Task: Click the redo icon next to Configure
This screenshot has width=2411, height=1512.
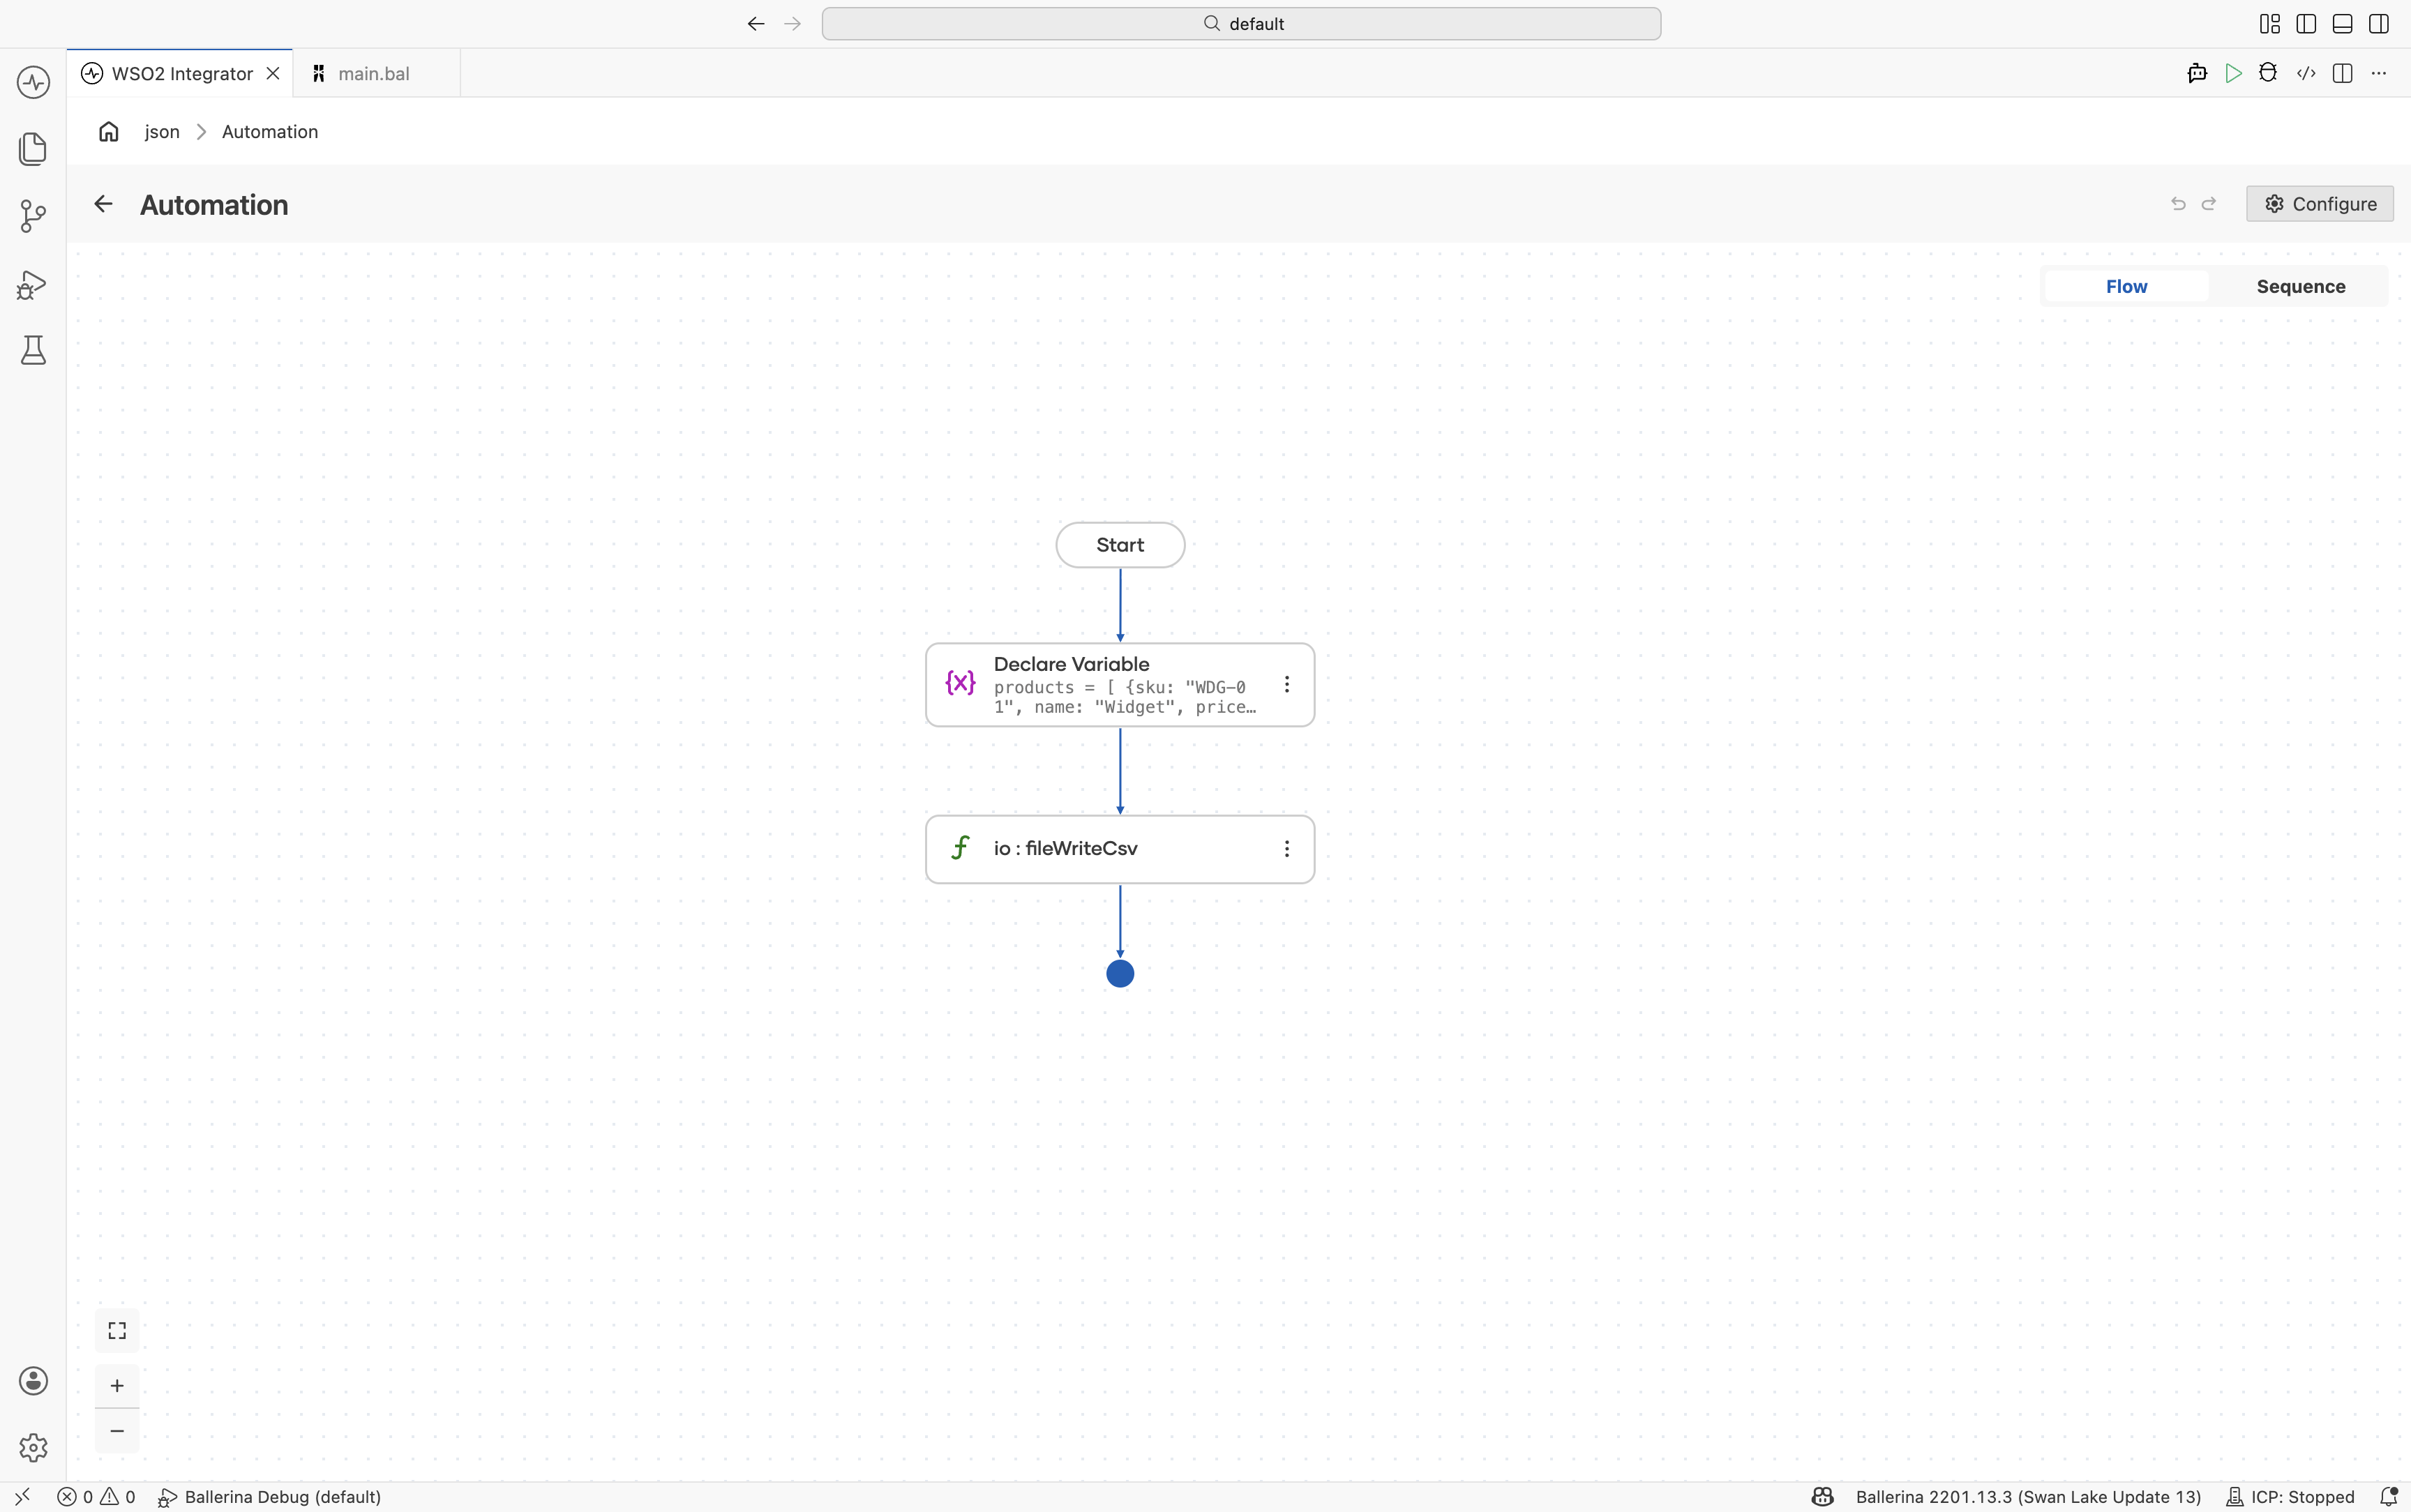Action: [2209, 204]
